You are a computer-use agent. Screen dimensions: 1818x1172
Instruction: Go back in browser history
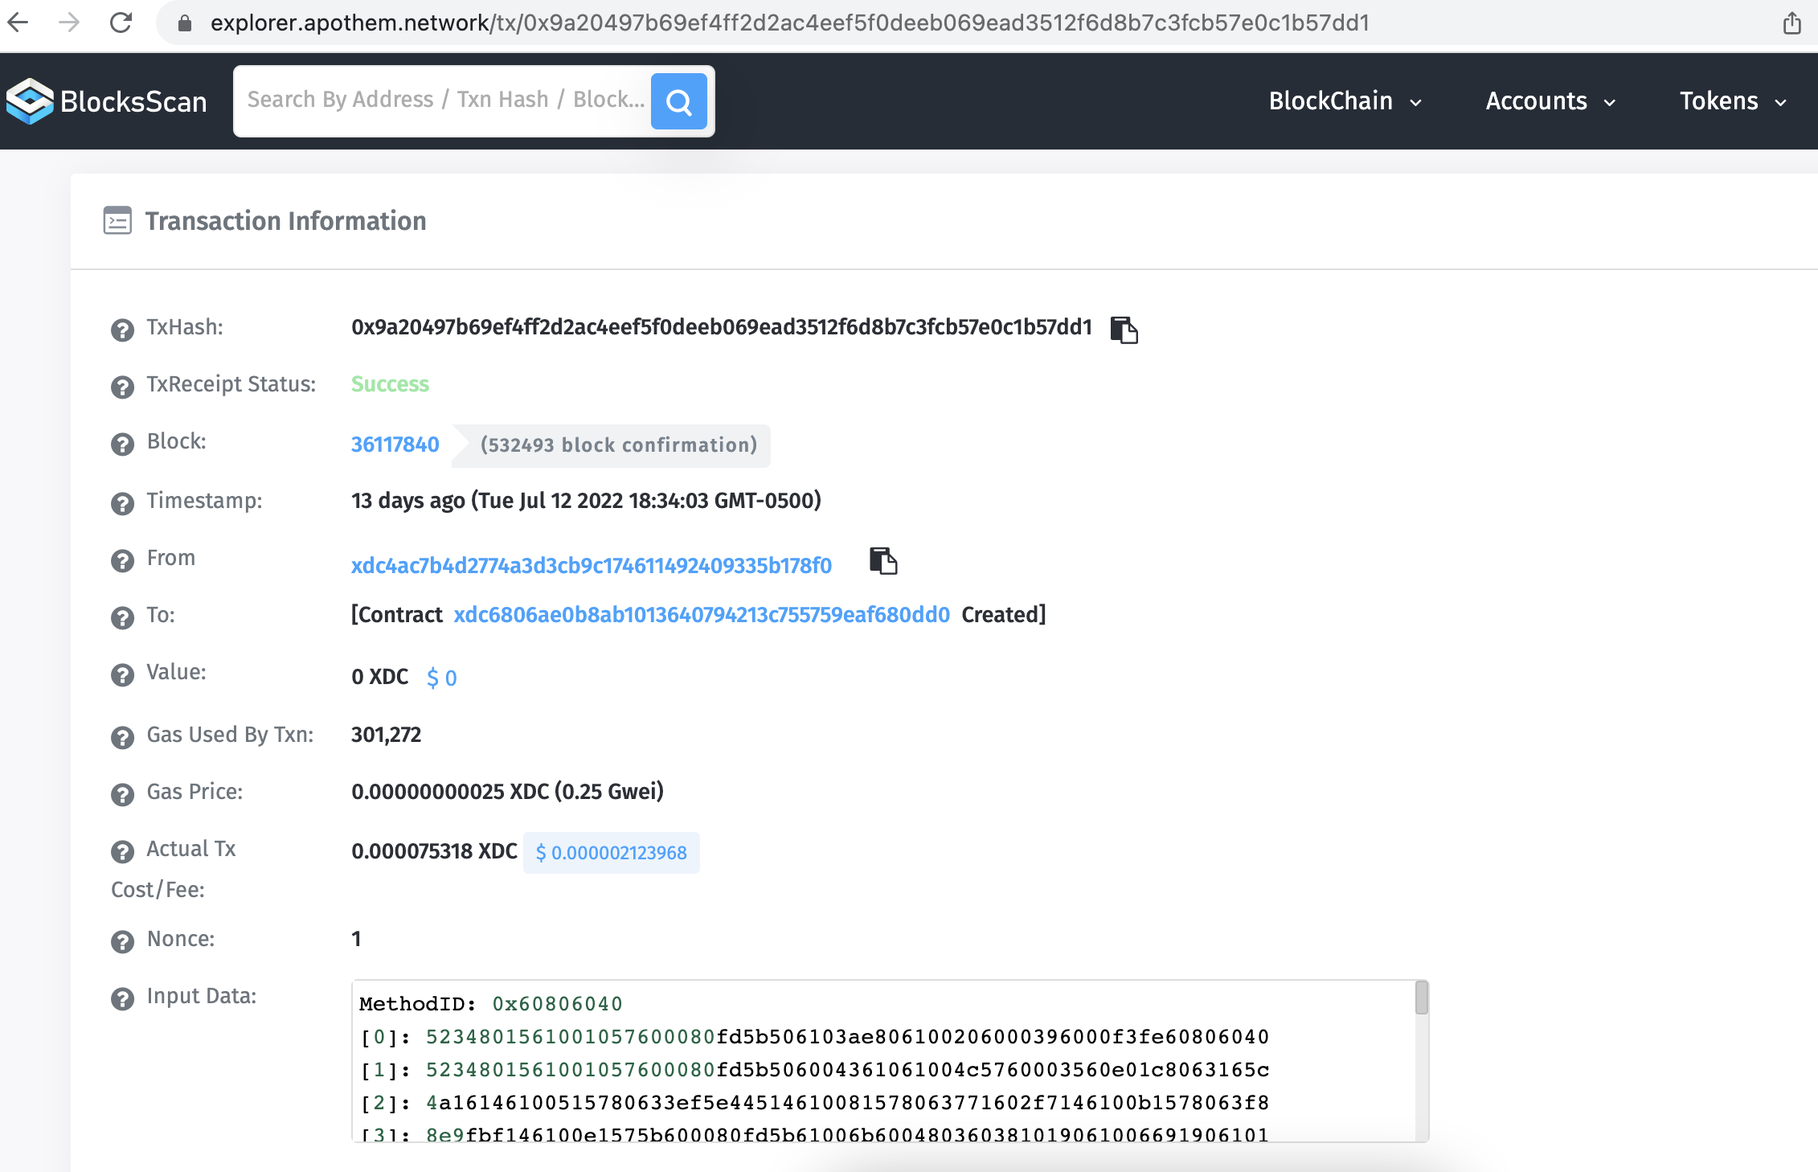pos(18,23)
